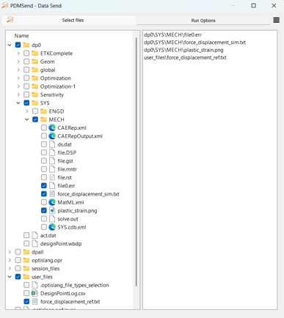Image resolution: width=284 pixels, height=318 pixels.
Task: Check the act.dat checkbox
Action: point(26,235)
